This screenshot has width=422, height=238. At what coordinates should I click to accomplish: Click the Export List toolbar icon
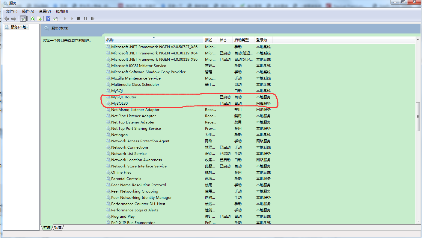(x=39, y=19)
